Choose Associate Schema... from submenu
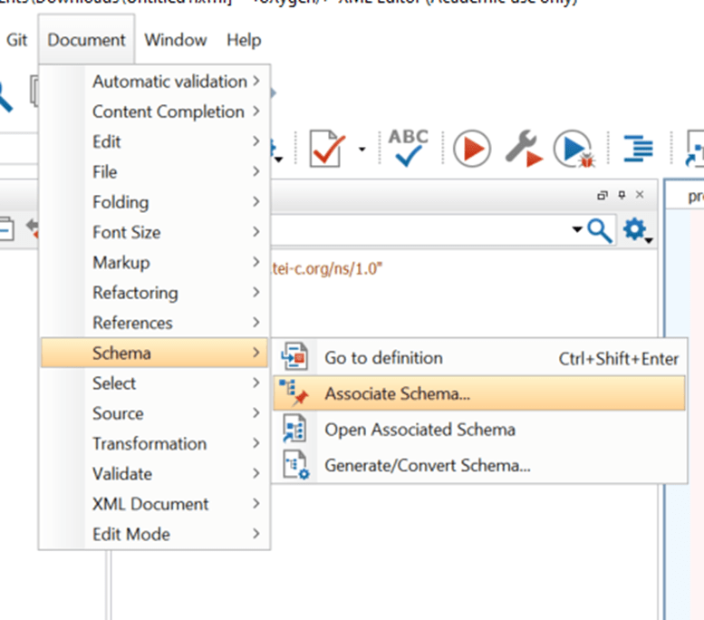The height and width of the screenshot is (620, 704). 397,394
